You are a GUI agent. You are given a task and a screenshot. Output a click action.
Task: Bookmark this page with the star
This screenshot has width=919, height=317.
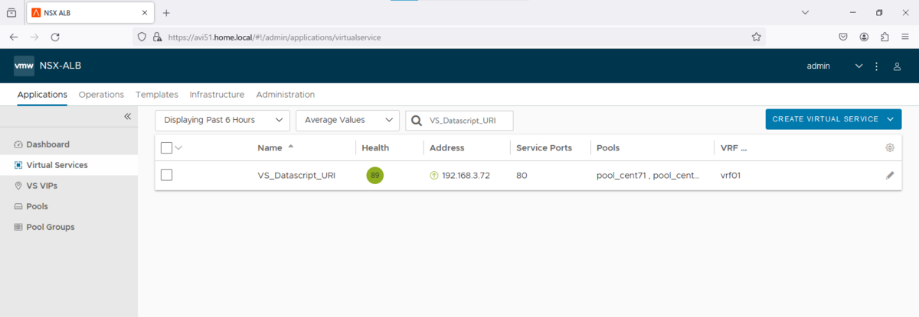tap(756, 37)
